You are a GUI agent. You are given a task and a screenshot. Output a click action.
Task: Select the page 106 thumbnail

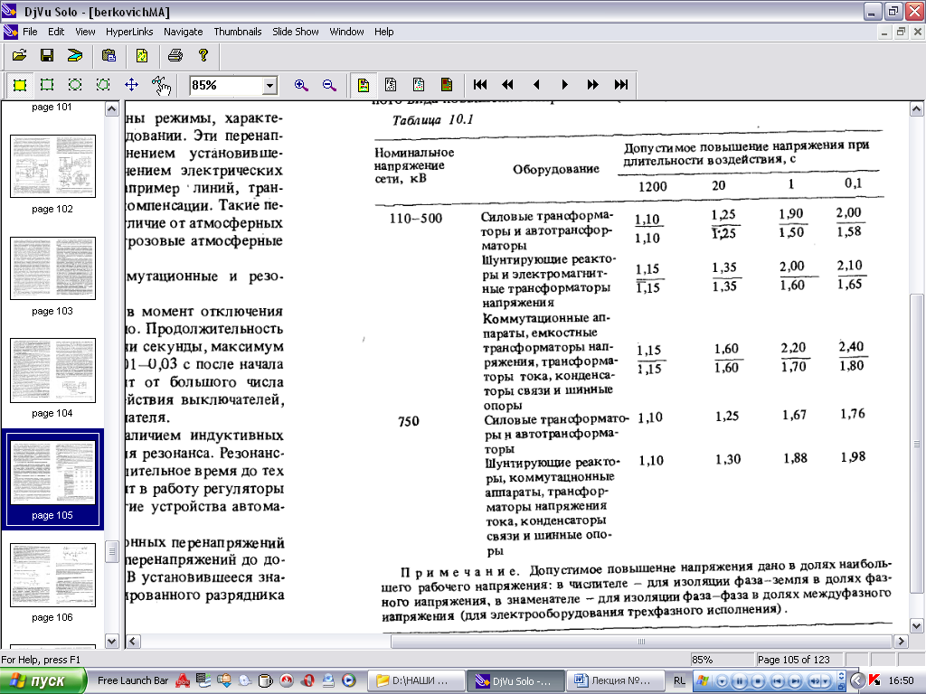[52, 575]
